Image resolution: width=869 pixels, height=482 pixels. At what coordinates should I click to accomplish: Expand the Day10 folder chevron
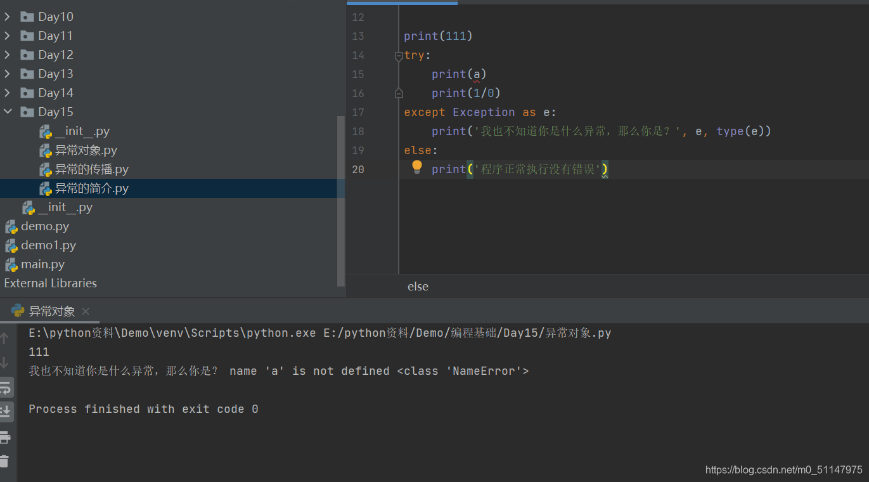tap(8, 17)
